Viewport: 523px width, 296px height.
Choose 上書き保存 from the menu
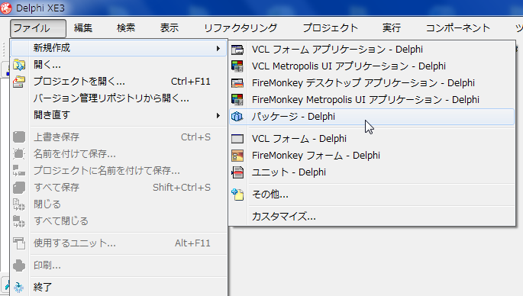coord(119,137)
